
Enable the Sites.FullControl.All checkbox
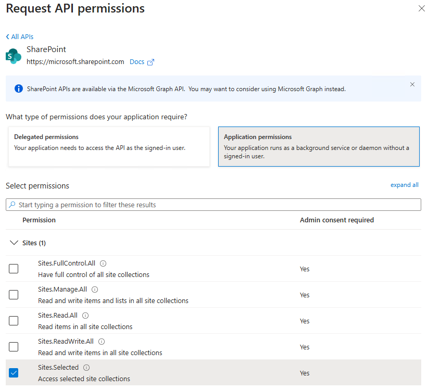tap(14, 269)
